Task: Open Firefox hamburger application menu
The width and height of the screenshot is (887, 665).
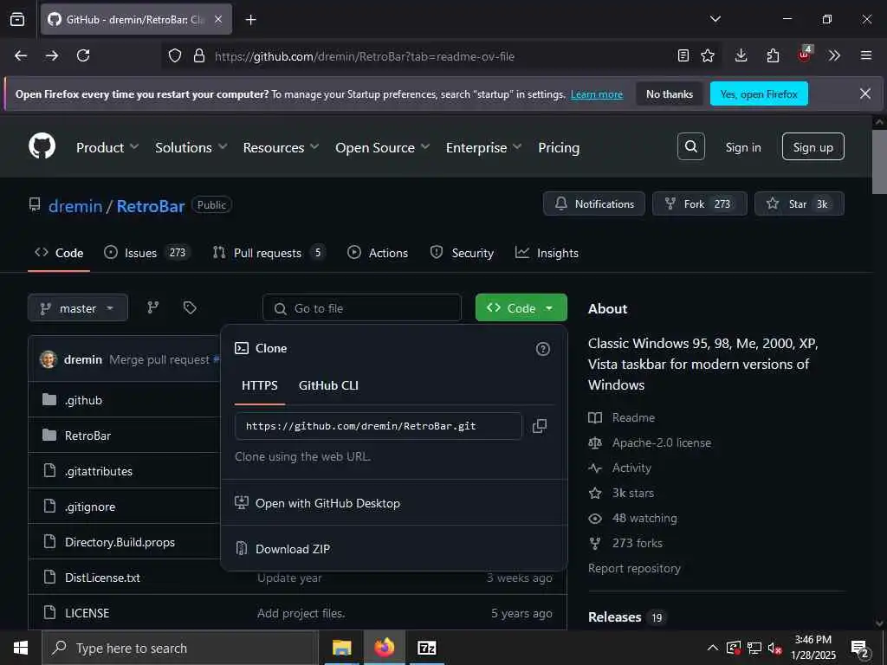Action: pos(866,55)
